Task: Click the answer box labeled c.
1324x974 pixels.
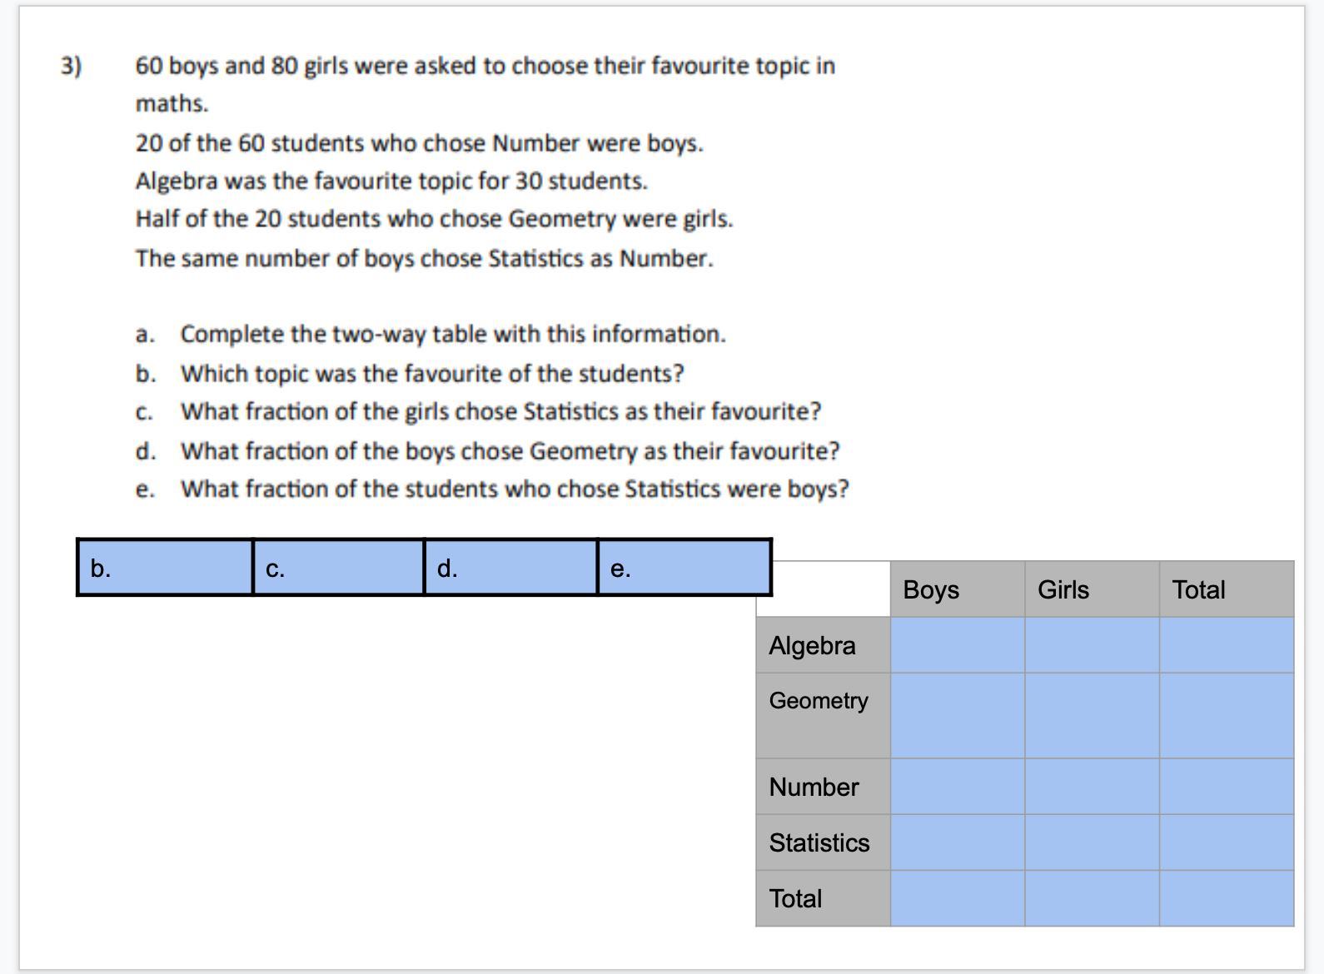Action: [x=338, y=567]
